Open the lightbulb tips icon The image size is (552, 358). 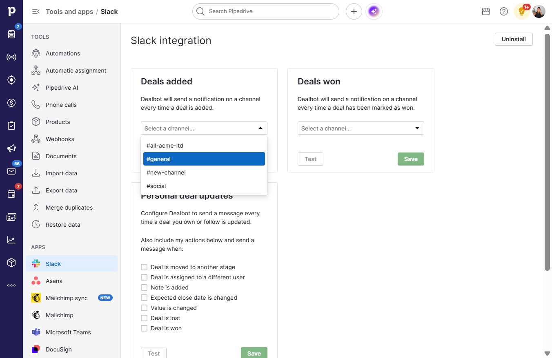(522, 11)
